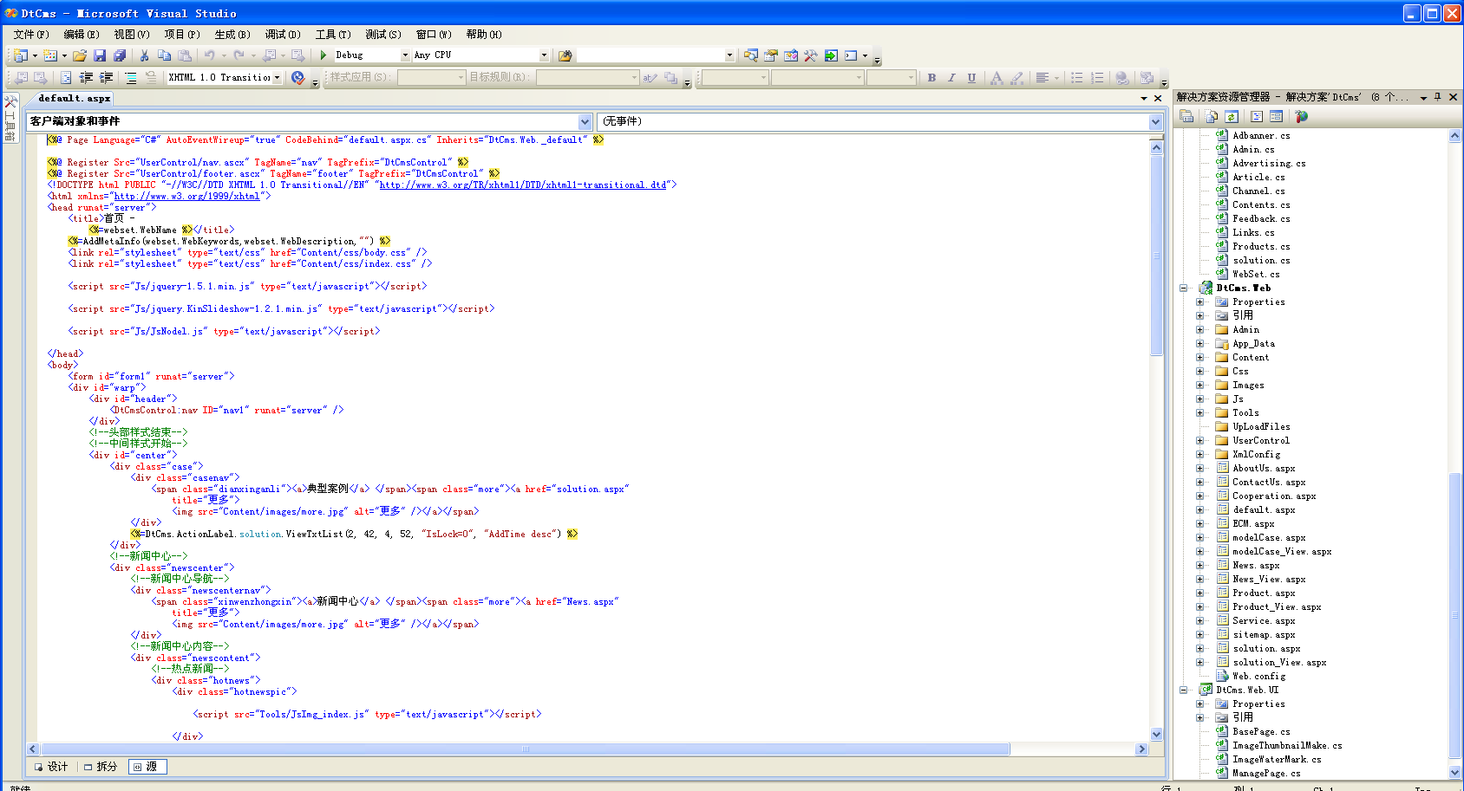Click the Cut scissors icon

144,55
